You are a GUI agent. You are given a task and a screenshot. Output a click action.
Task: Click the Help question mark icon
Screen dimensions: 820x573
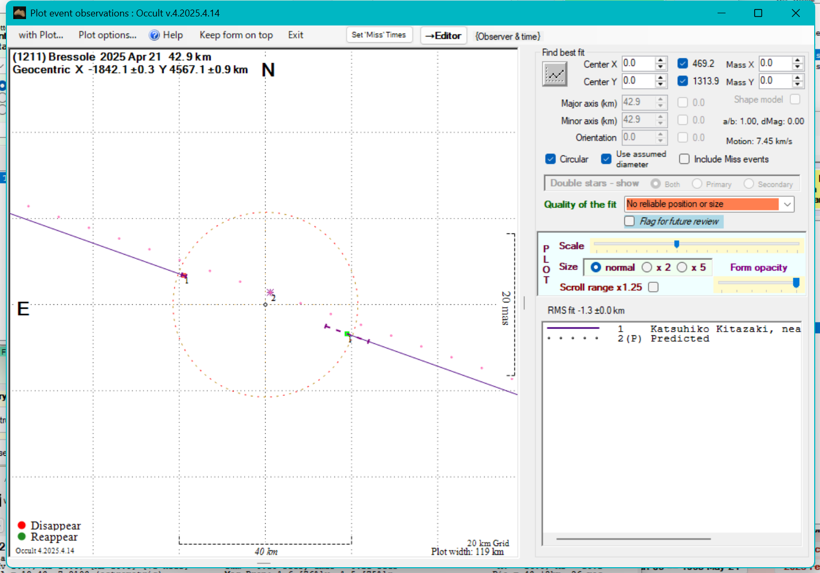(154, 35)
